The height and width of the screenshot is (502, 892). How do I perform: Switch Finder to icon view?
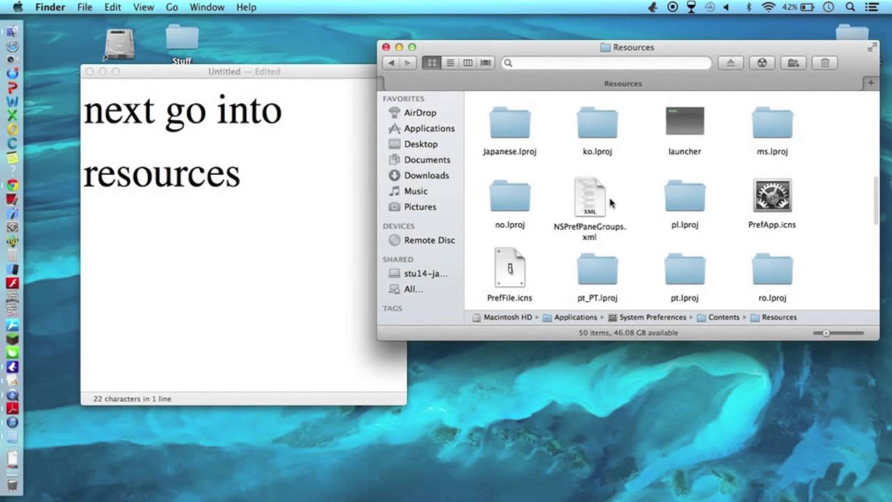432,63
